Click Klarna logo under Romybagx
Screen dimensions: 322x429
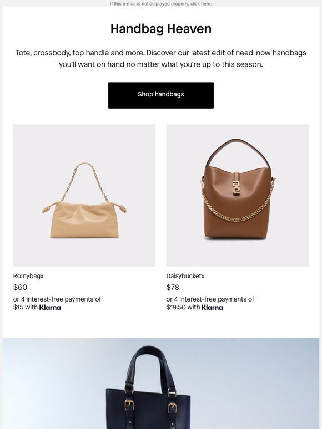pyautogui.click(x=50, y=308)
